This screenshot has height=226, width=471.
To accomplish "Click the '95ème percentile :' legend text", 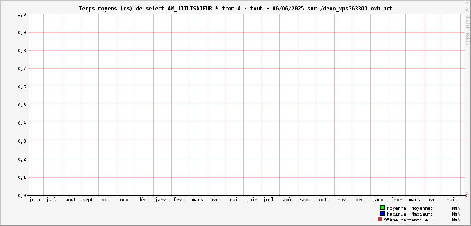I will [409, 220].
